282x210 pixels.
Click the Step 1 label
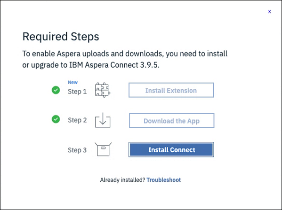point(77,92)
